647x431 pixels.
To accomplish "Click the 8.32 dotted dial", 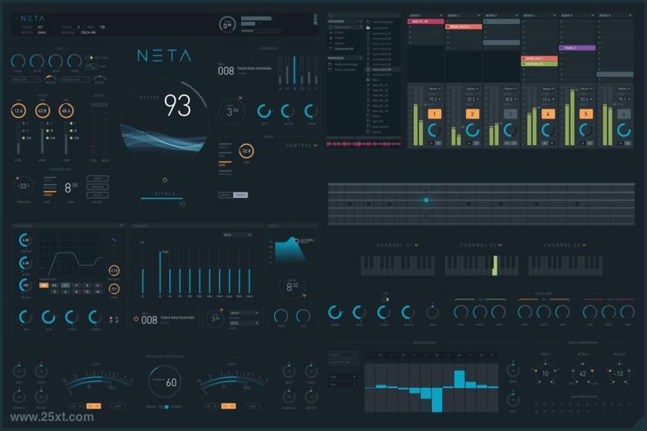I will click(291, 286).
